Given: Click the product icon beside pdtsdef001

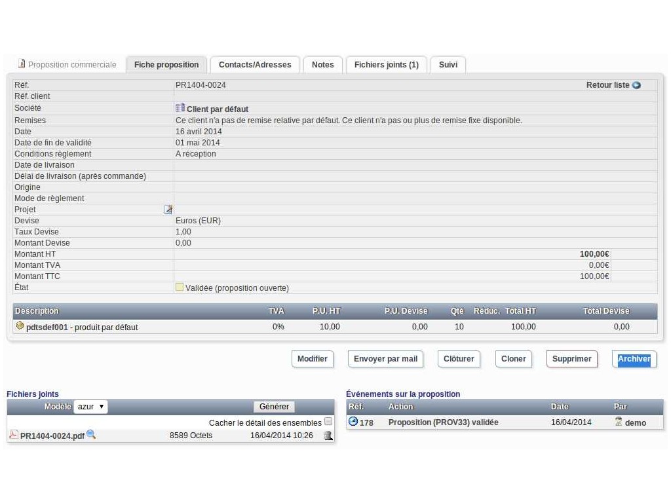Looking at the screenshot, I should [20, 326].
